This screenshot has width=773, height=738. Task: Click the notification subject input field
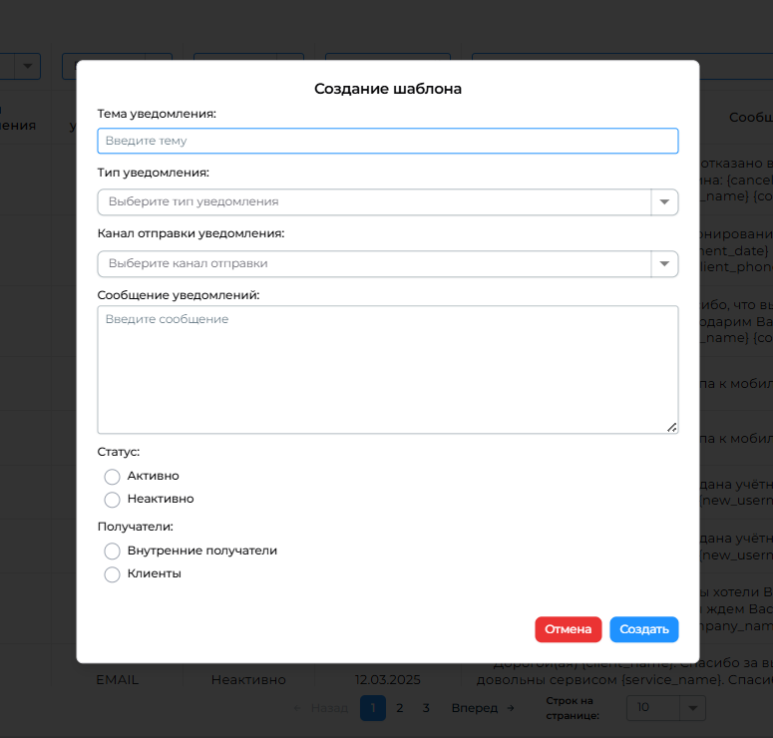387,141
